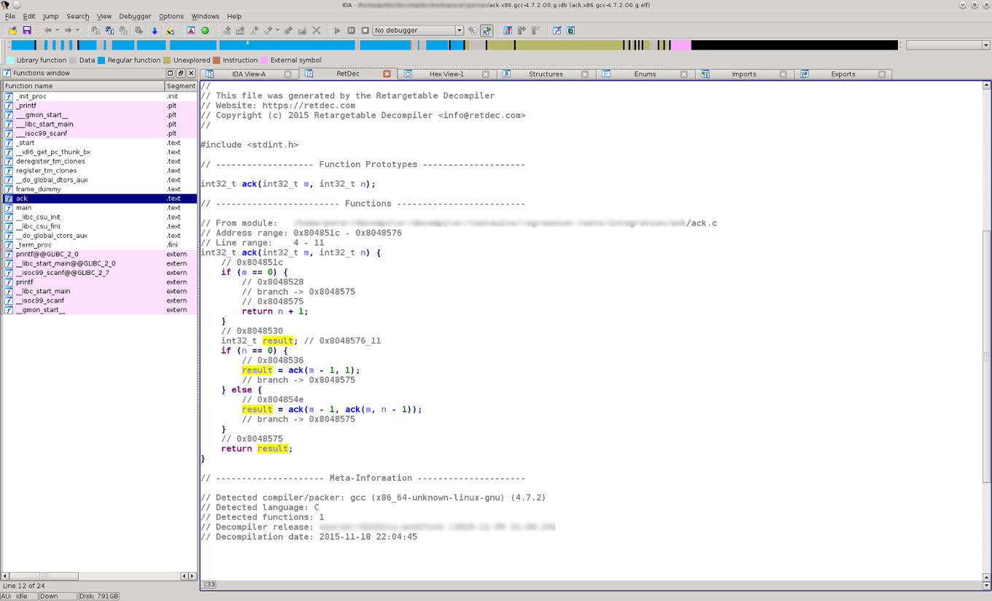Select the Jump to address icon
The width and height of the screenshot is (992, 601).
pyautogui.click(x=154, y=30)
